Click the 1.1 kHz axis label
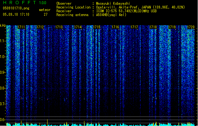 [x=3, y=41]
